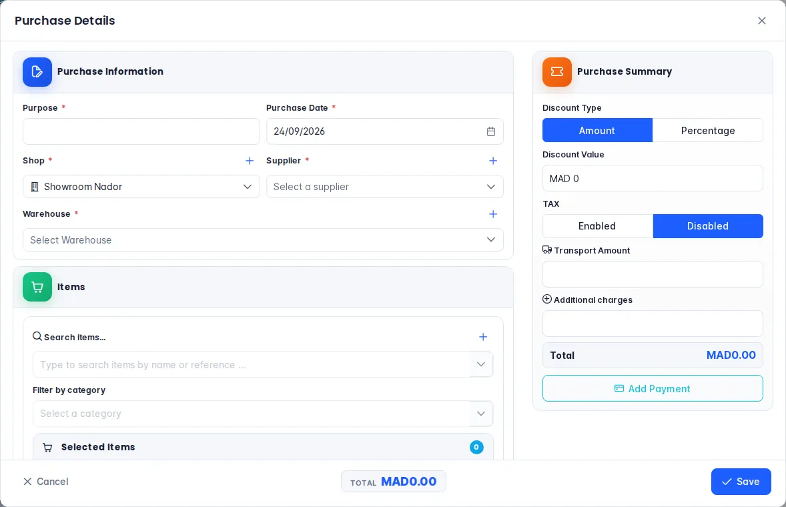Open the Select a supplier dropdown

[x=384, y=186]
